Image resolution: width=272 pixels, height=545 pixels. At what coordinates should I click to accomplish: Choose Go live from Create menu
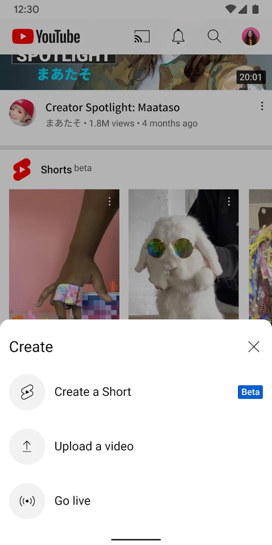coord(73,501)
